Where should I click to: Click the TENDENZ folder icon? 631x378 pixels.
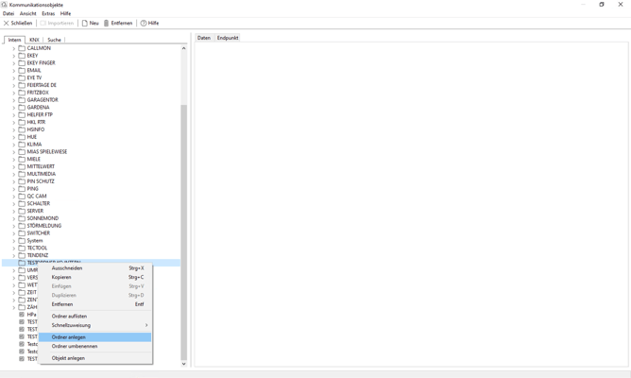(x=22, y=256)
